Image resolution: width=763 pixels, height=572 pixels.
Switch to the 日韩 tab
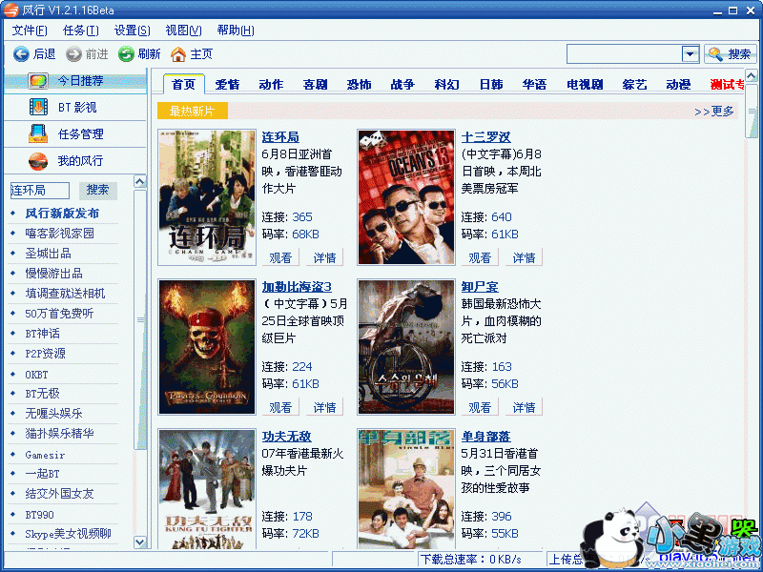point(490,85)
